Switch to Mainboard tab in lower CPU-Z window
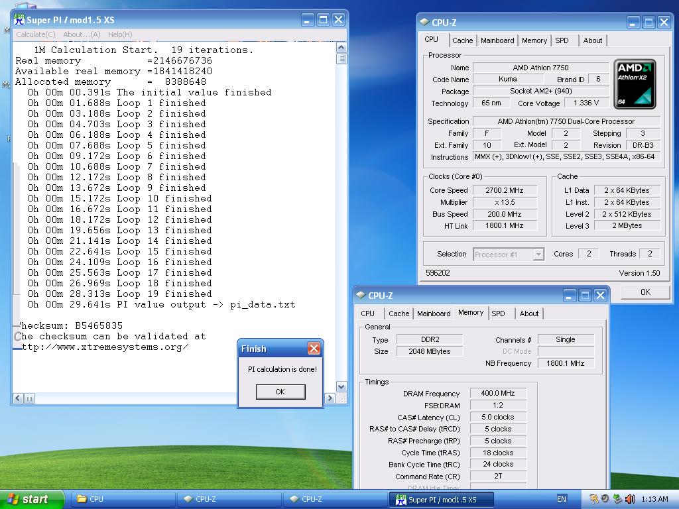The height and width of the screenshot is (509, 679). pos(434,313)
